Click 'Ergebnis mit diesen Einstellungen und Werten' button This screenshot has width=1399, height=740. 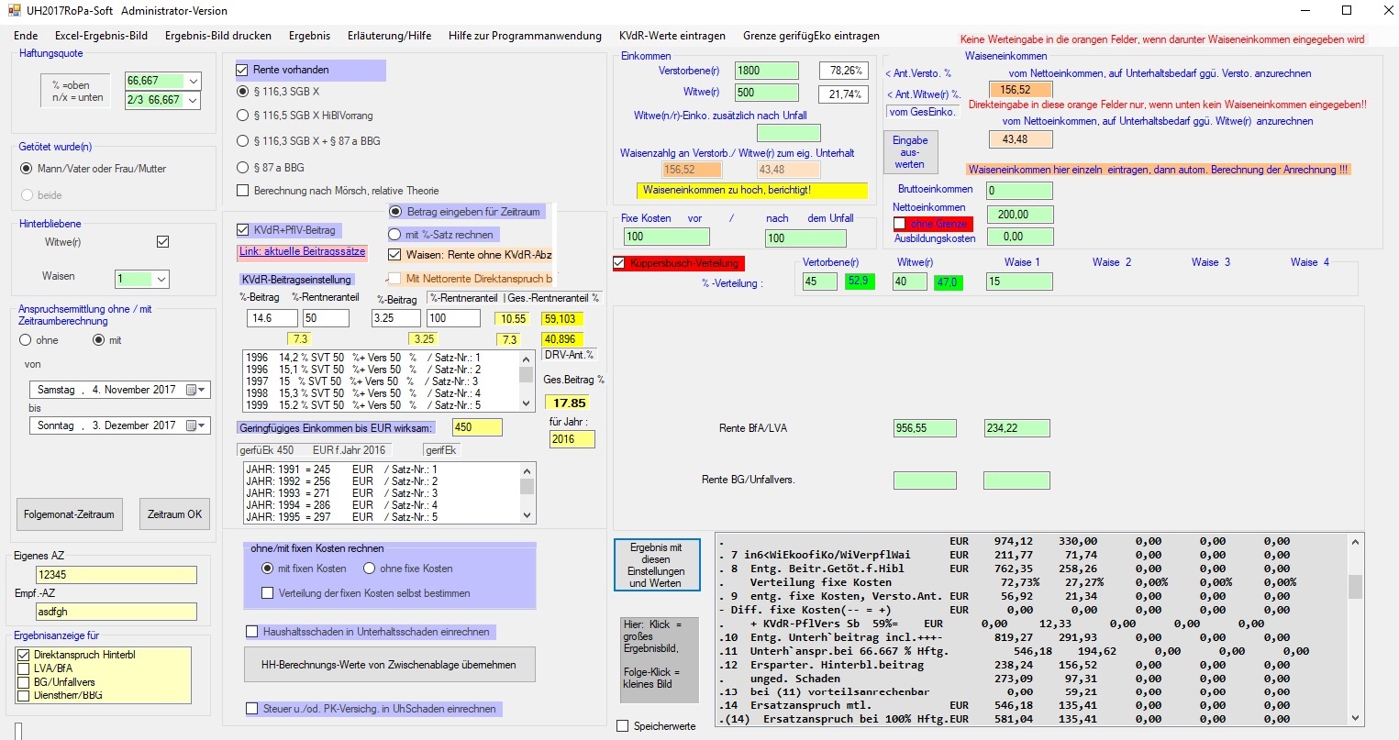coord(656,565)
